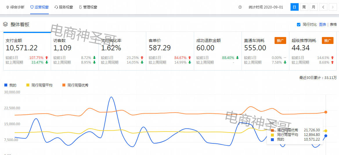Click the 最近30日累计：33.11万 text

[x=318, y=78]
